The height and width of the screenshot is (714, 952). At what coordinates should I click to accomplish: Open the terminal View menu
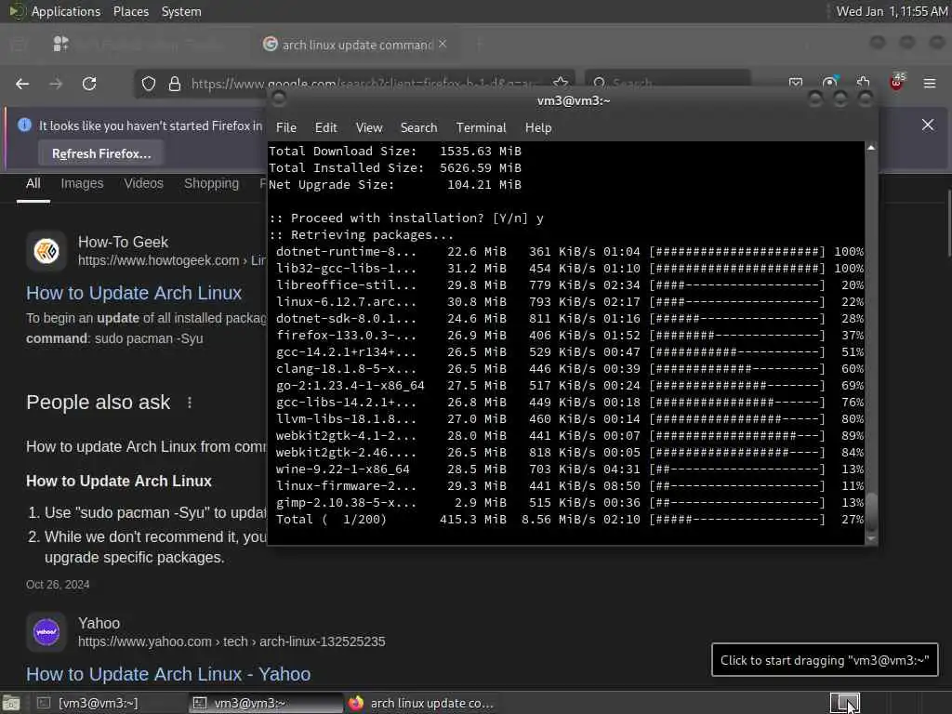tap(369, 127)
